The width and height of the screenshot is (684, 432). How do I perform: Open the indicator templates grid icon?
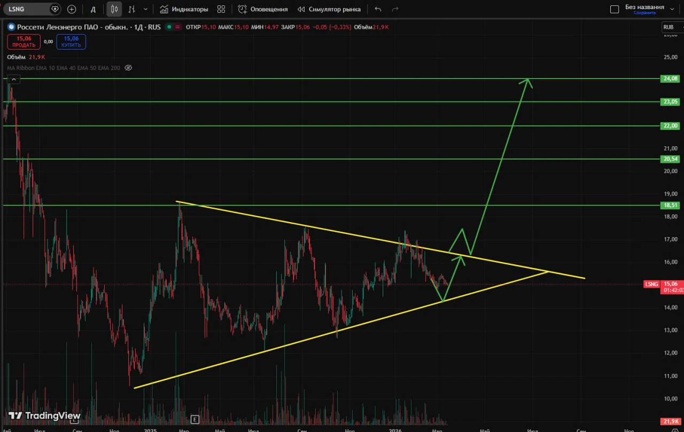(x=221, y=9)
